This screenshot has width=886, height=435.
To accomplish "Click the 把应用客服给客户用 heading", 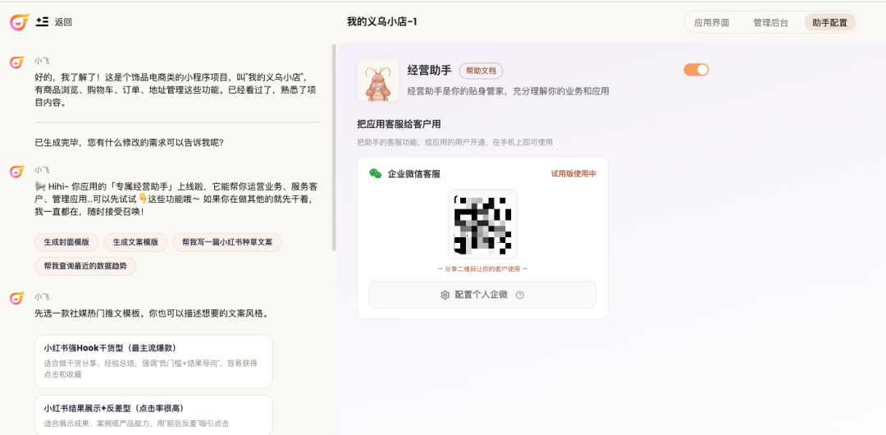I will [399, 123].
